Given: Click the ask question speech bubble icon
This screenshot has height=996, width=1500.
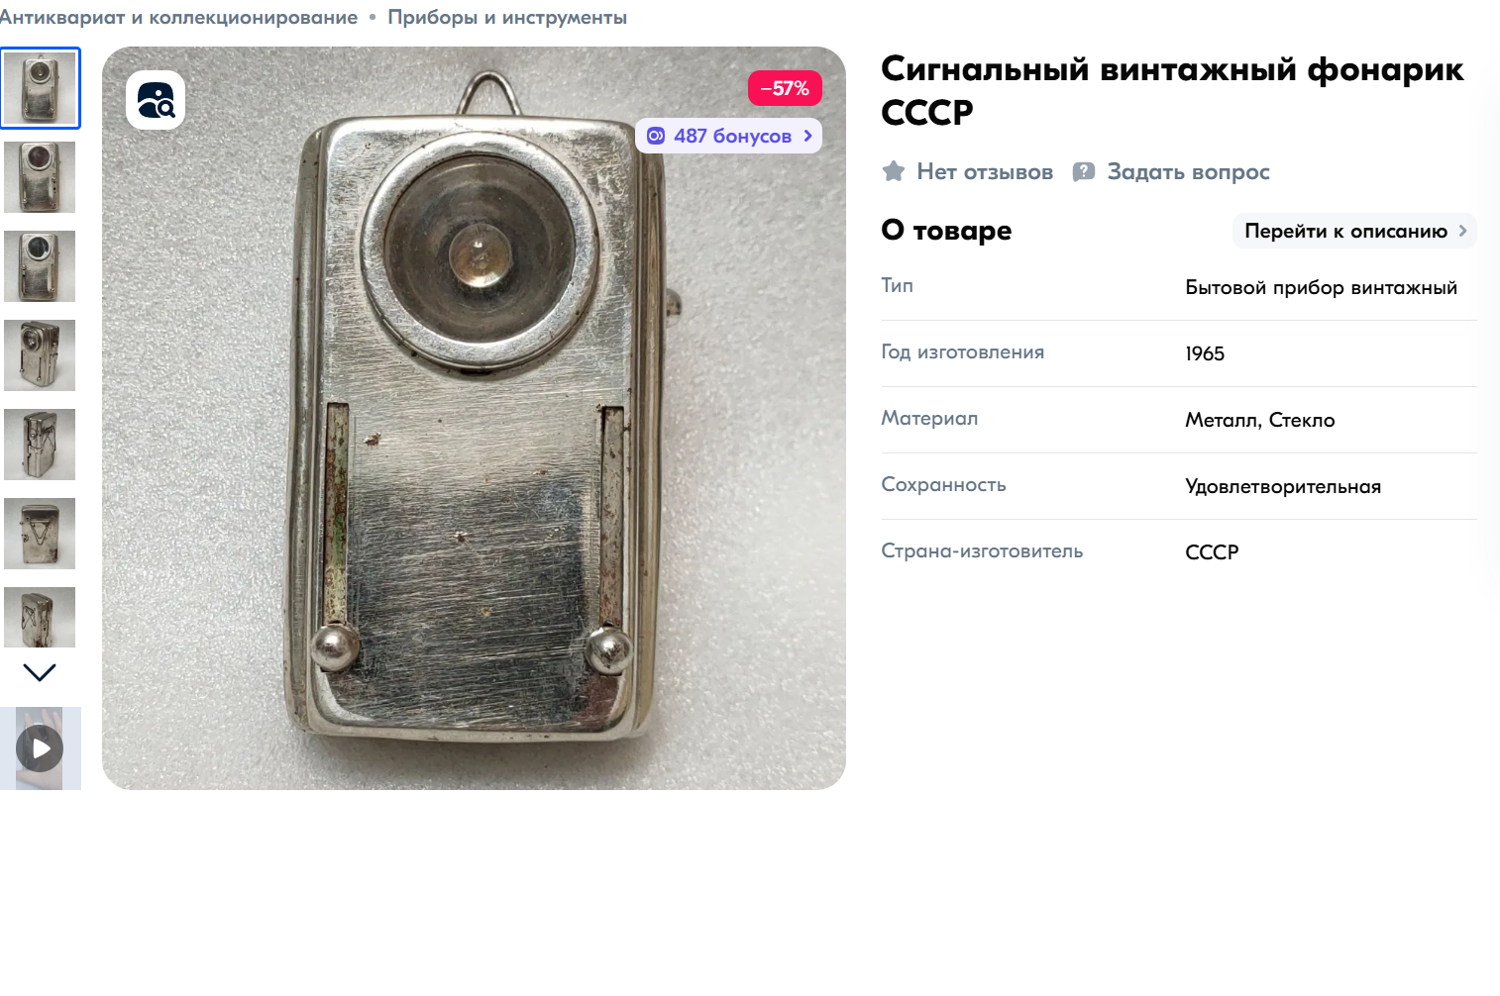Looking at the screenshot, I should 1084,171.
